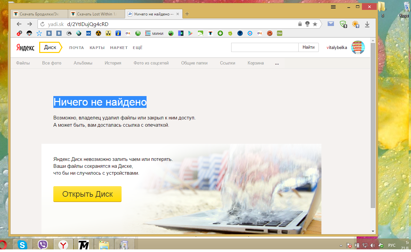Image resolution: width=411 pixels, height=252 pixels.
Task: Click the Yandex search input field
Action: (265, 47)
